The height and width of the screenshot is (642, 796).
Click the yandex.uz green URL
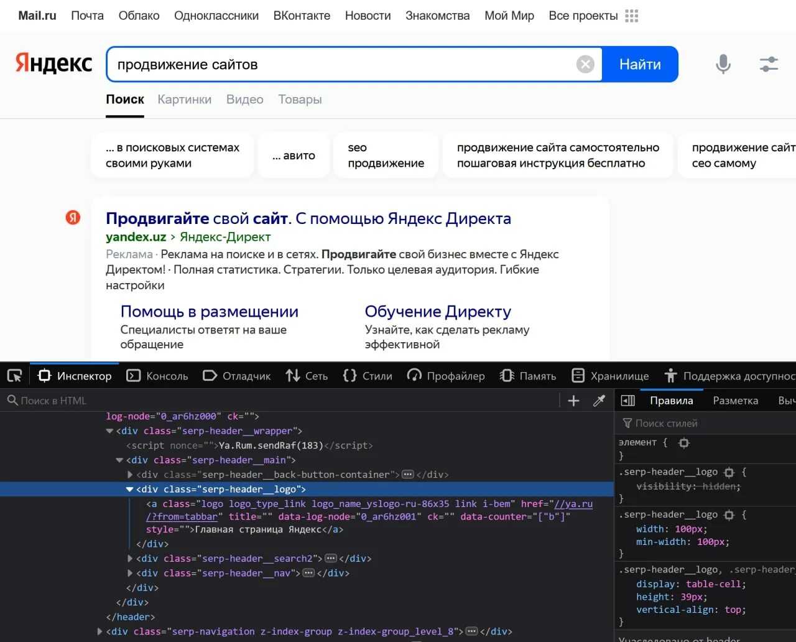[136, 237]
